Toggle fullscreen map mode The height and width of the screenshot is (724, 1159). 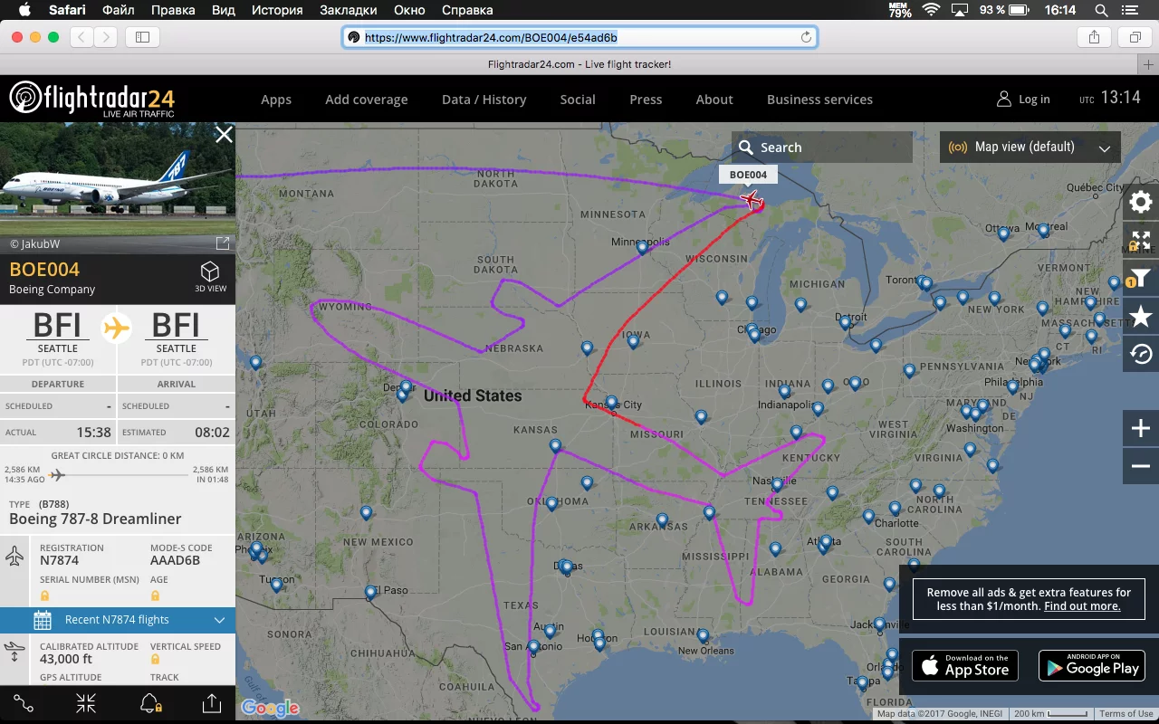pos(1141,241)
